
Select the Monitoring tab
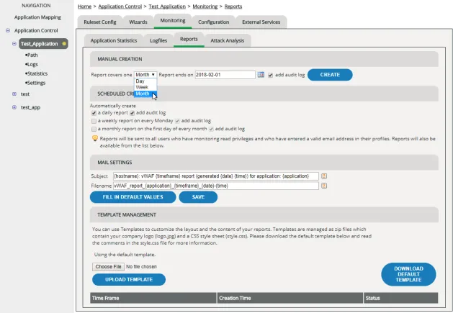[173, 21]
